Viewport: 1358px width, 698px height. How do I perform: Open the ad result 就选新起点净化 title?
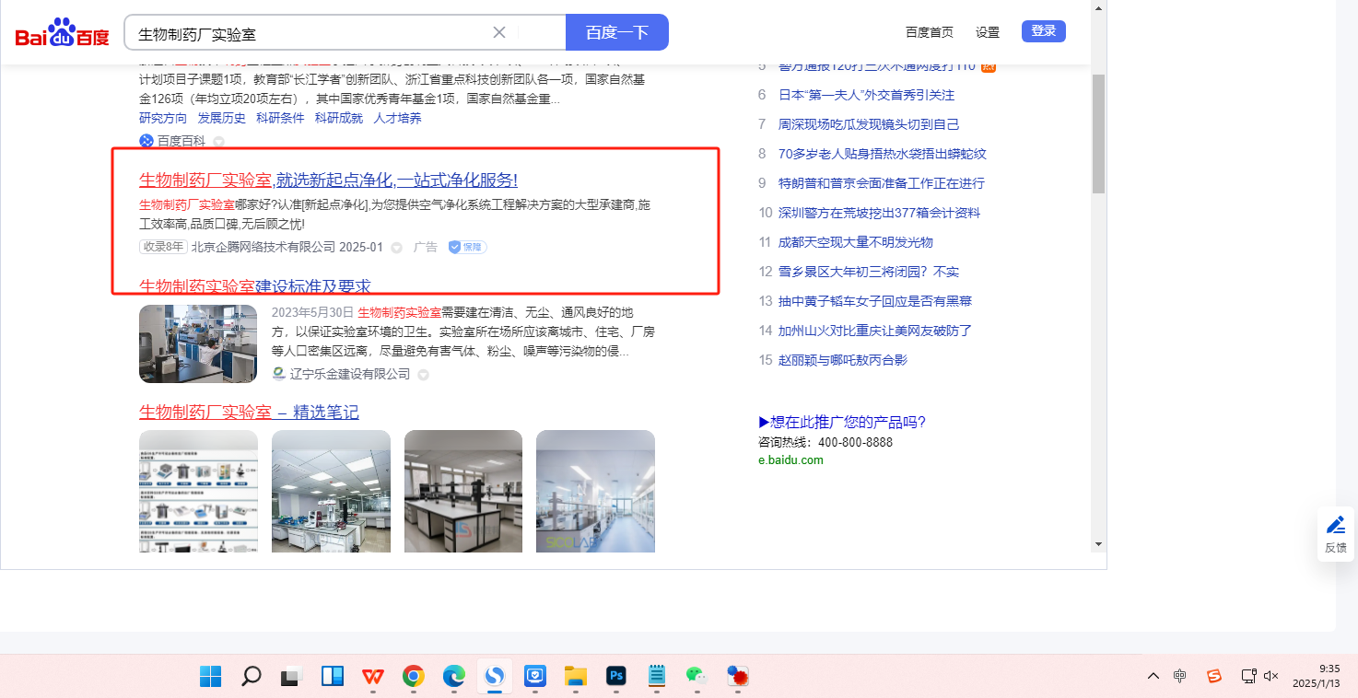click(x=328, y=180)
